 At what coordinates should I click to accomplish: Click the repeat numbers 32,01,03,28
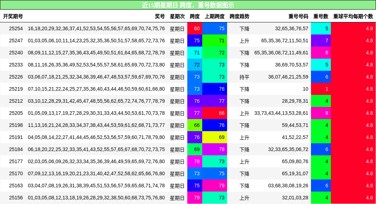point(295,198)
